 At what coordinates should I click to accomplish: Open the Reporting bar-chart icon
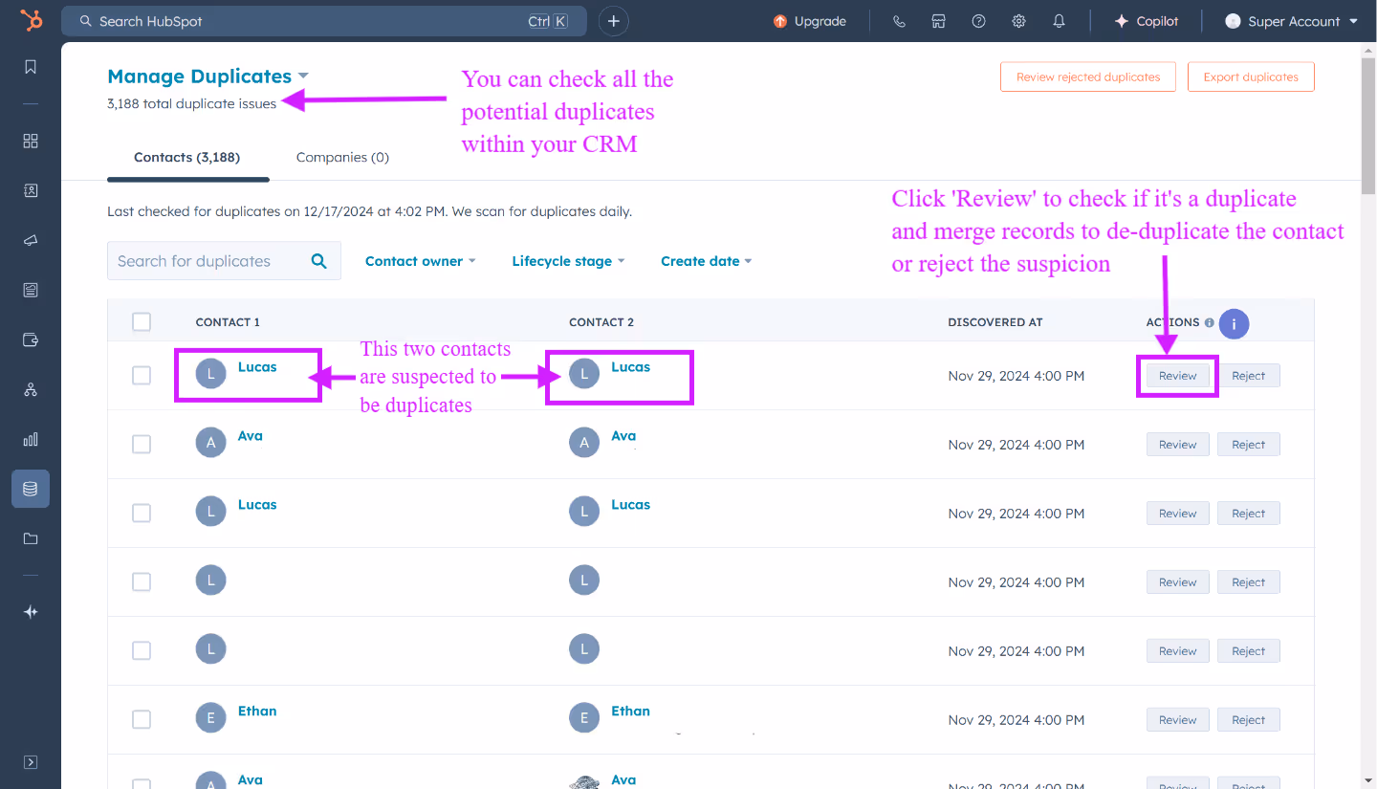(30, 439)
